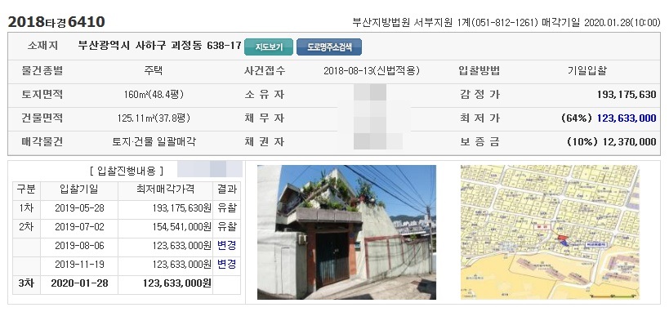Click the address 부산광역시 사하구 괴정동 638-17
This screenshot has width=669, height=312.
[160, 46]
